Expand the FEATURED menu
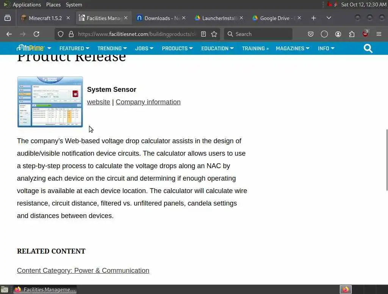 [x=74, y=48]
